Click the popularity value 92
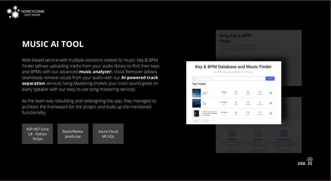 click(x=260, y=102)
